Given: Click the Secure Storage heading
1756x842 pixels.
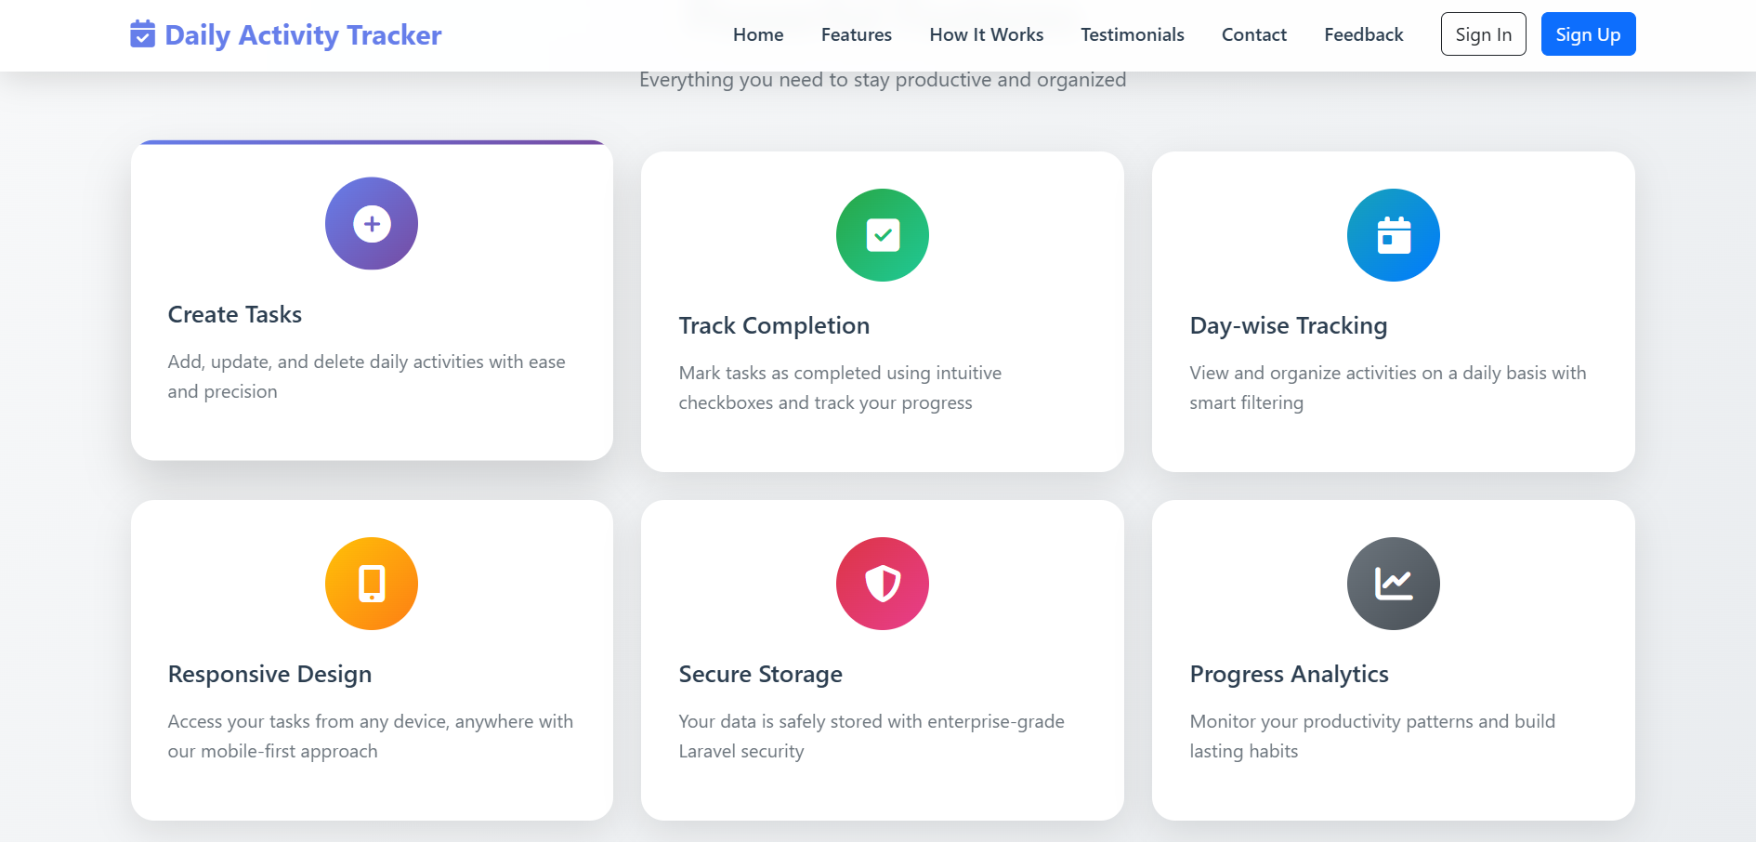Looking at the screenshot, I should click(x=761, y=674).
